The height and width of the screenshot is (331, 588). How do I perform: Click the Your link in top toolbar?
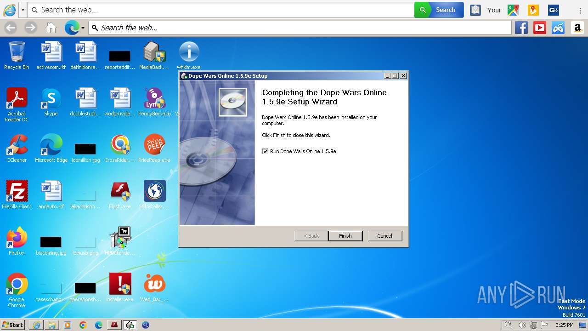[494, 10]
